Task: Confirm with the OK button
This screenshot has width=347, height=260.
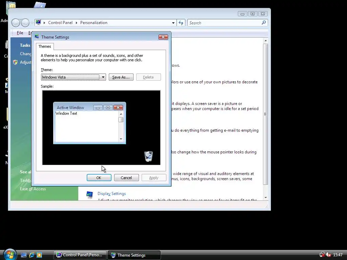Action: coord(99,177)
